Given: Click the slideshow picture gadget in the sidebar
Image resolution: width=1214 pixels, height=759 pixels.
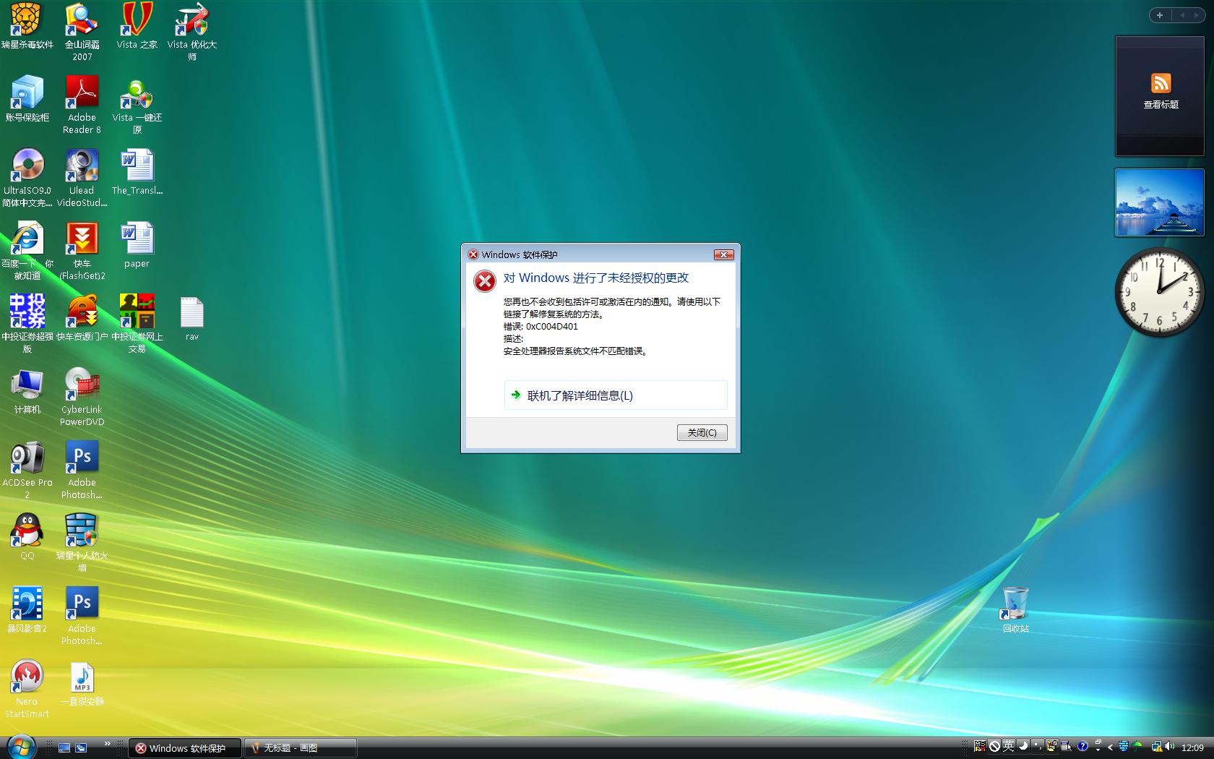Looking at the screenshot, I should point(1160,202).
